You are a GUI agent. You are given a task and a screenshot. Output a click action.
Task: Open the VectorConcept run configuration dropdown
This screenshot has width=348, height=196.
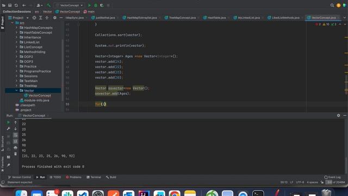pyautogui.click(x=70, y=5)
